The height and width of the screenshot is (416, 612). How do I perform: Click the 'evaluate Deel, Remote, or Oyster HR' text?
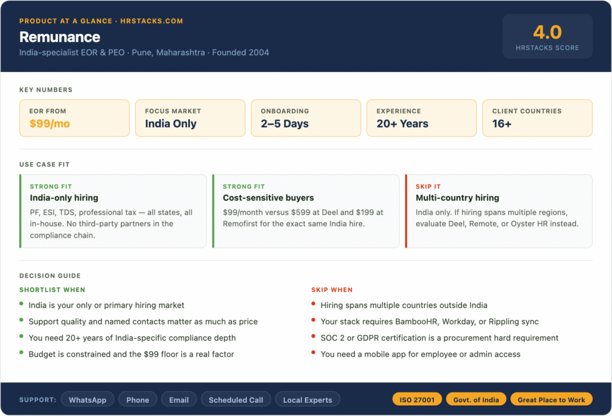click(x=497, y=224)
